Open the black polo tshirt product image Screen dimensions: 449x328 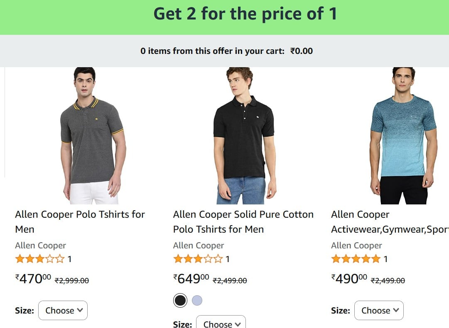244,136
